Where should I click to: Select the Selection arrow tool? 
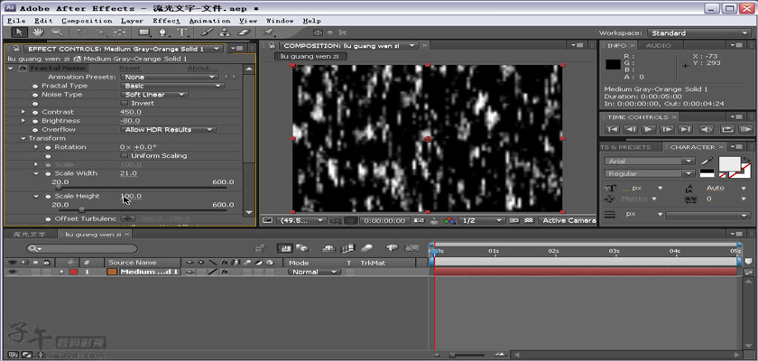[19, 32]
